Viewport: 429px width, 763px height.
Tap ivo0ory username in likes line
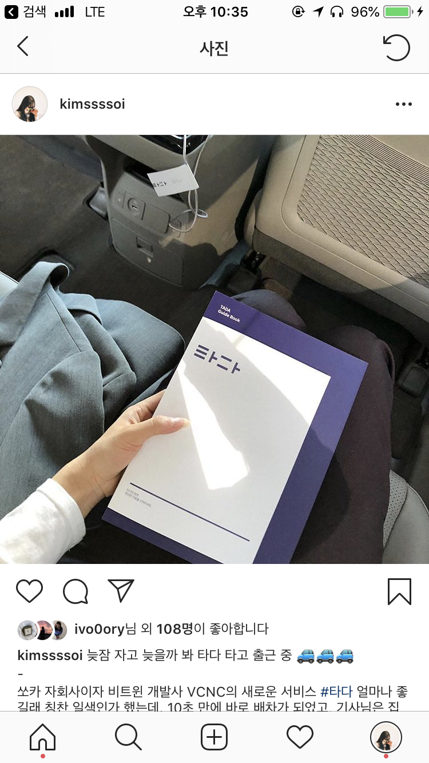[100, 629]
